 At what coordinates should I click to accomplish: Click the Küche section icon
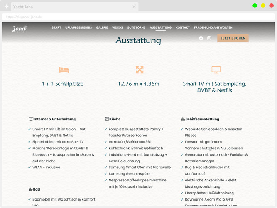click(x=107, y=119)
